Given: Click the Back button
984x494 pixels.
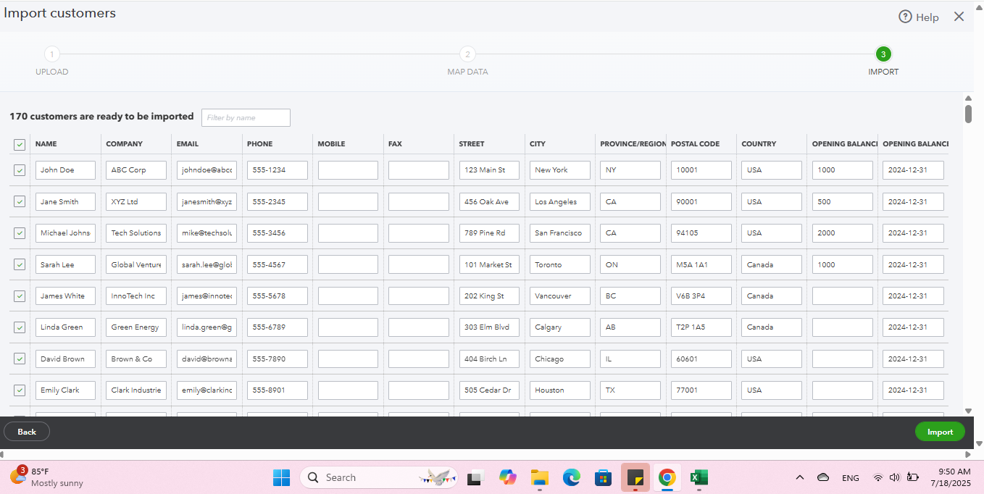Looking at the screenshot, I should [27, 432].
